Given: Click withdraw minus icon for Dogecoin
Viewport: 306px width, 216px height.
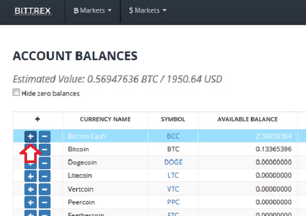Looking at the screenshot, I should tap(44, 163).
